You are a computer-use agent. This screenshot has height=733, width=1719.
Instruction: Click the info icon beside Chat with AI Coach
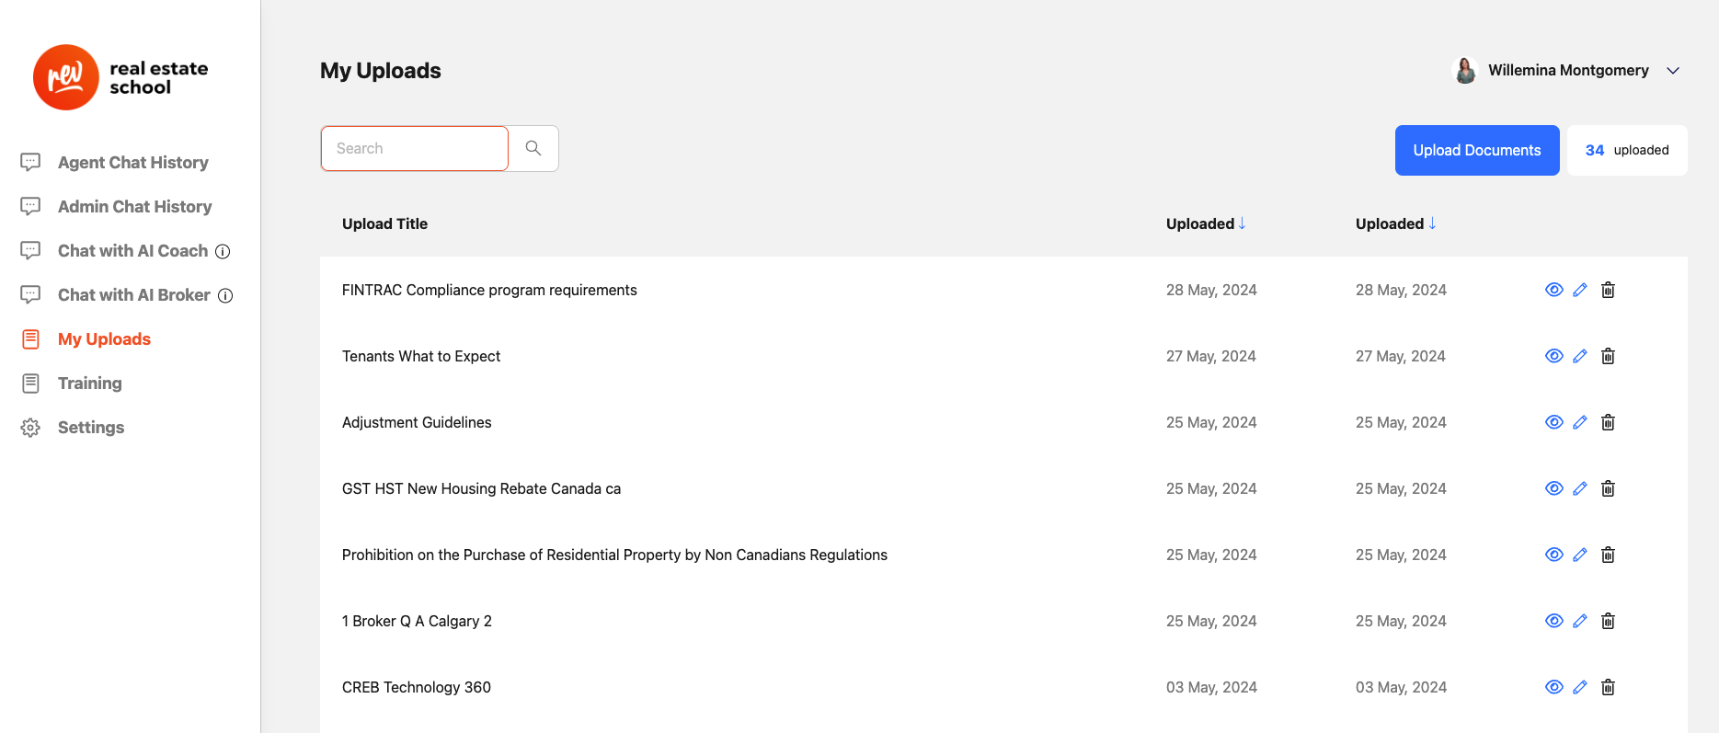tap(223, 251)
